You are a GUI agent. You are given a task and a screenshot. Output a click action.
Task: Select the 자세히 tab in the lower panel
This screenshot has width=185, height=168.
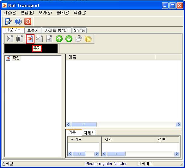pos(89,133)
